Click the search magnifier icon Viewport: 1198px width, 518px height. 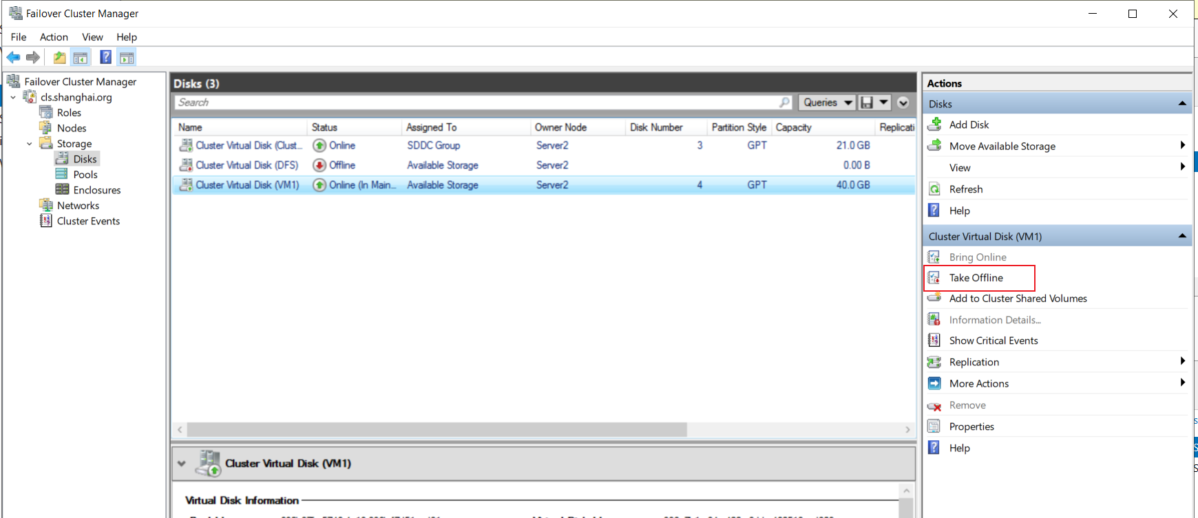click(785, 102)
